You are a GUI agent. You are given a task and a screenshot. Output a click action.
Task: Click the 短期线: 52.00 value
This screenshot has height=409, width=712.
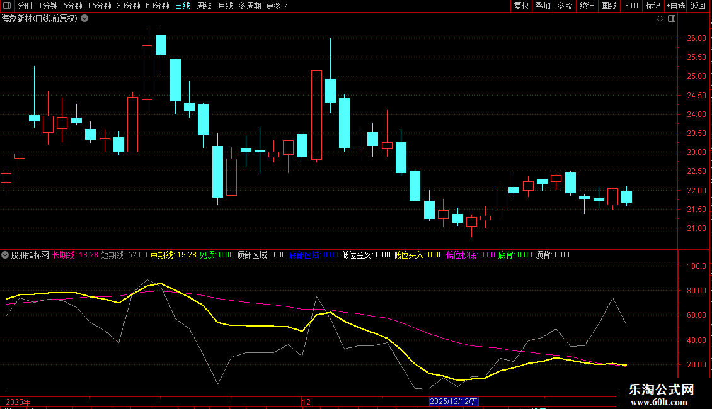coord(124,255)
